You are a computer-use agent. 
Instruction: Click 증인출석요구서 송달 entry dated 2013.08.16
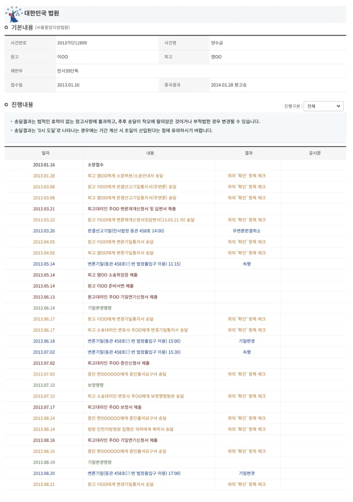tap(127, 451)
